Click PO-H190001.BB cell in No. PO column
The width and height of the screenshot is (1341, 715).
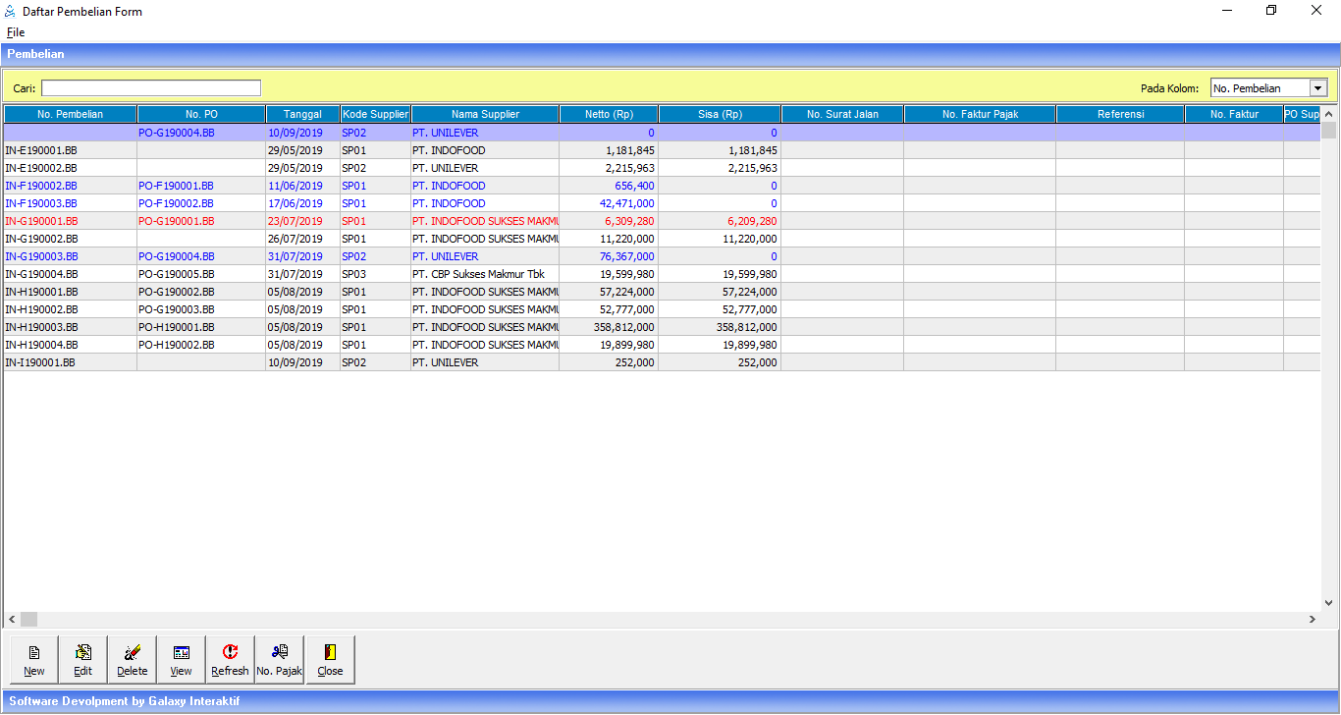point(176,327)
